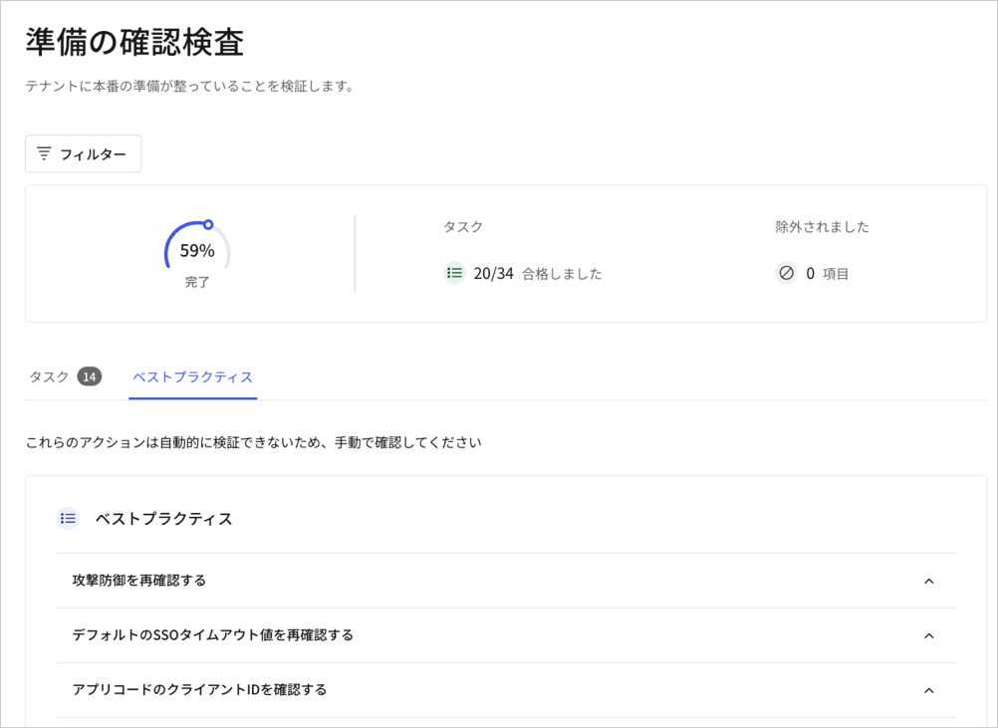Click the 除外されました label

(x=823, y=227)
